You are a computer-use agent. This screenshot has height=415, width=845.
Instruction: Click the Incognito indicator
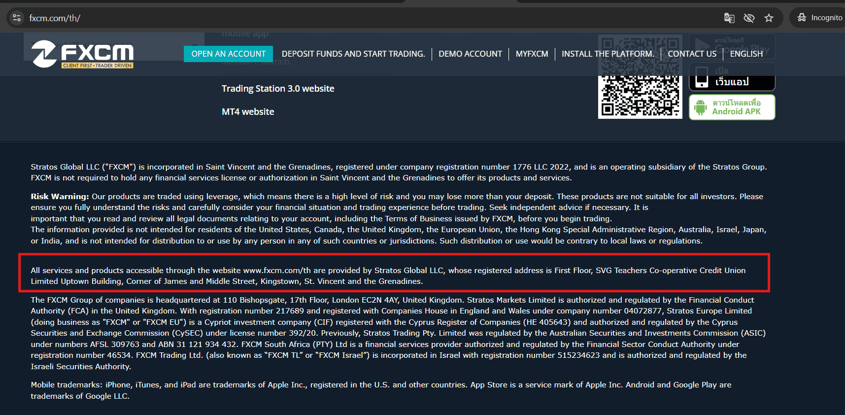pos(820,18)
